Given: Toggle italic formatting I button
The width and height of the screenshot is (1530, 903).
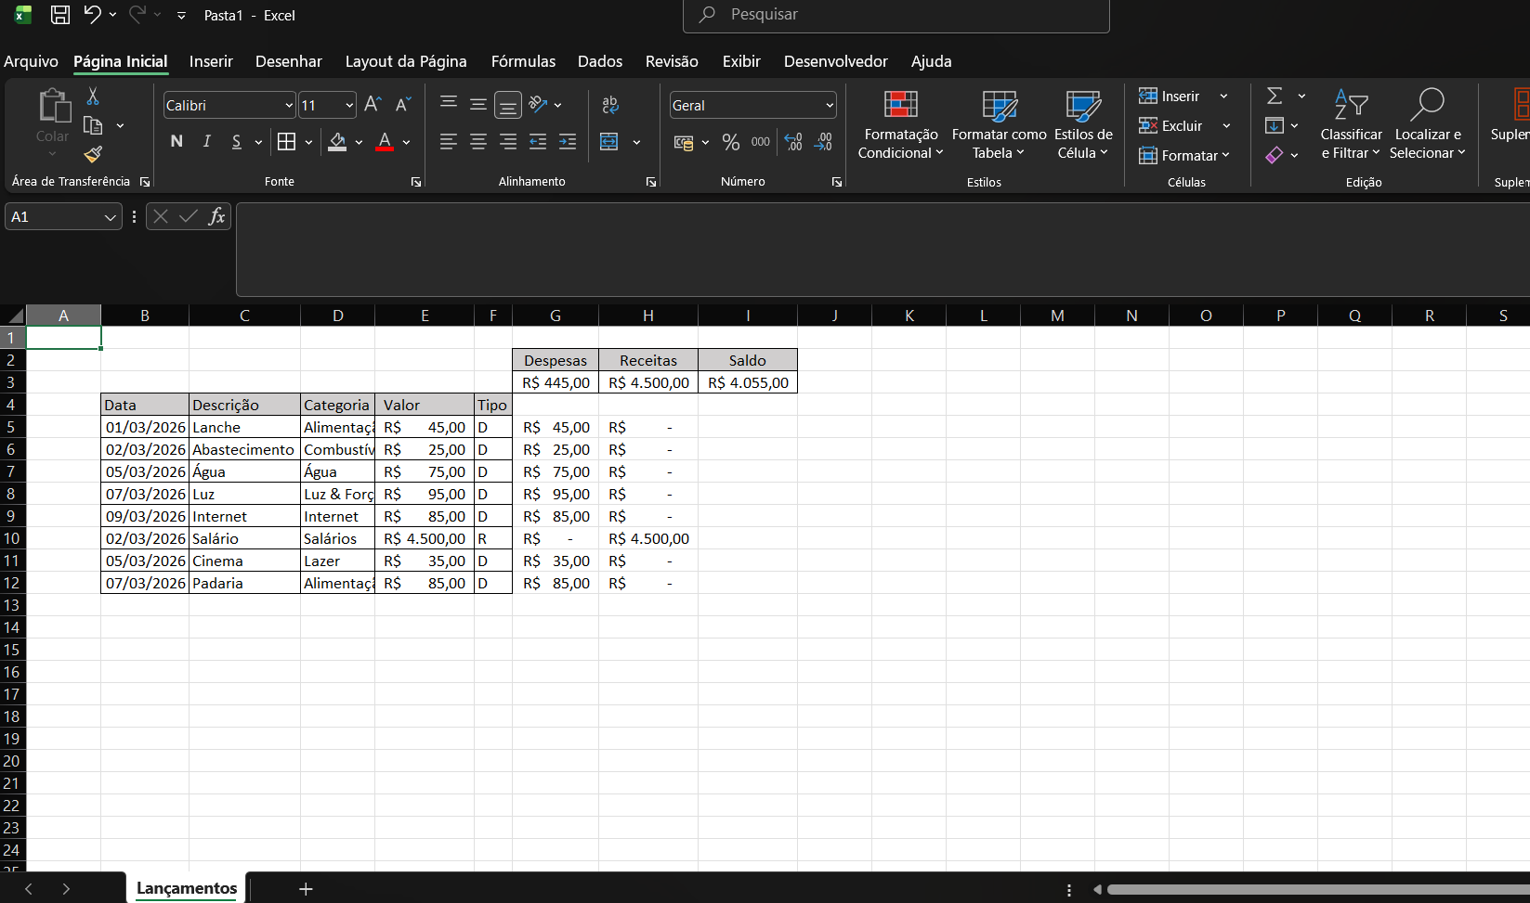Looking at the screenshot, I should click(x=206, y=142).
